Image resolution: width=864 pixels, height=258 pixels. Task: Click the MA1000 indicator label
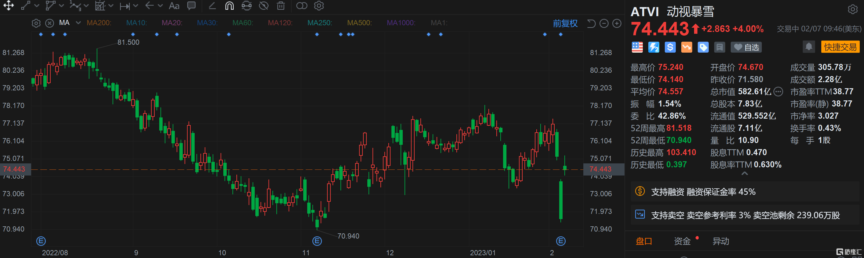coord(401,23)
